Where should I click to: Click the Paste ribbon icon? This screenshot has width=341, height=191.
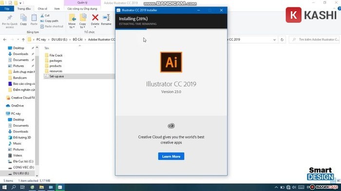[x=34, y=18]
